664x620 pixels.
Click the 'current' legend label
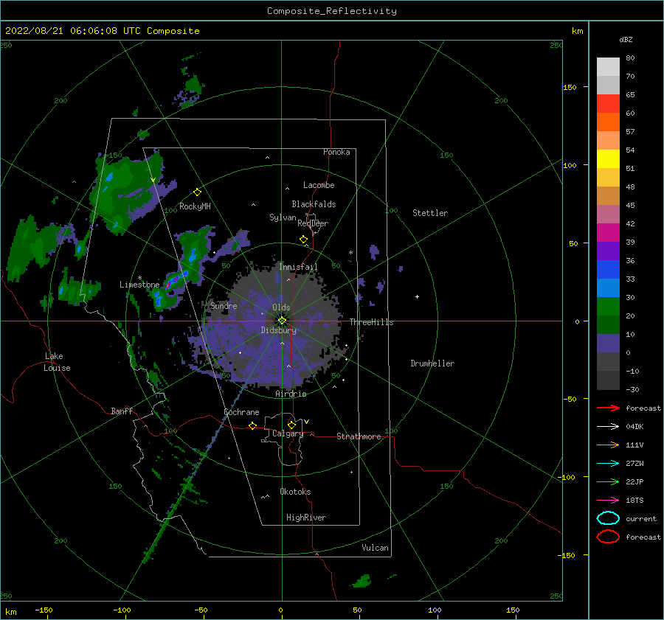[641, 518]
